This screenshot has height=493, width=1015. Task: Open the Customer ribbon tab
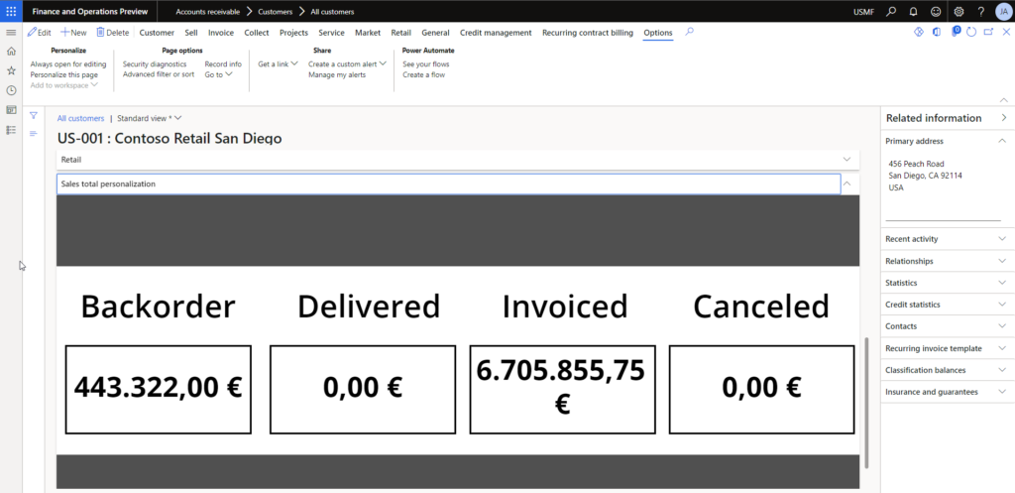click(157, 33)
